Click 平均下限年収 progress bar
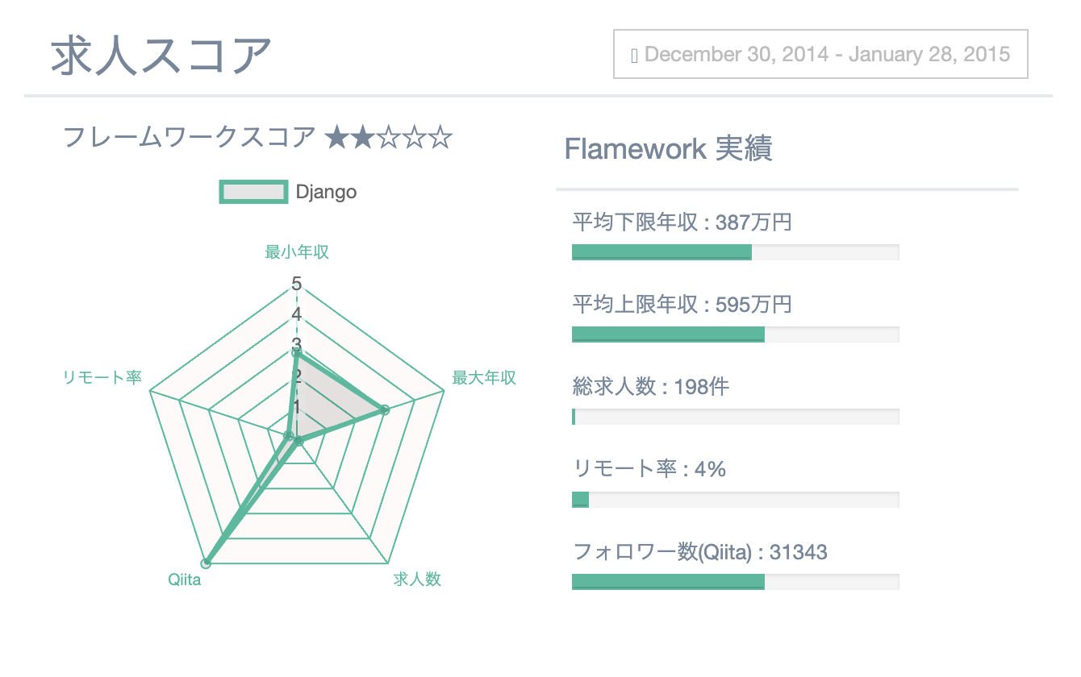Viewport: 1081px width, 677px height. click(735, 252)
